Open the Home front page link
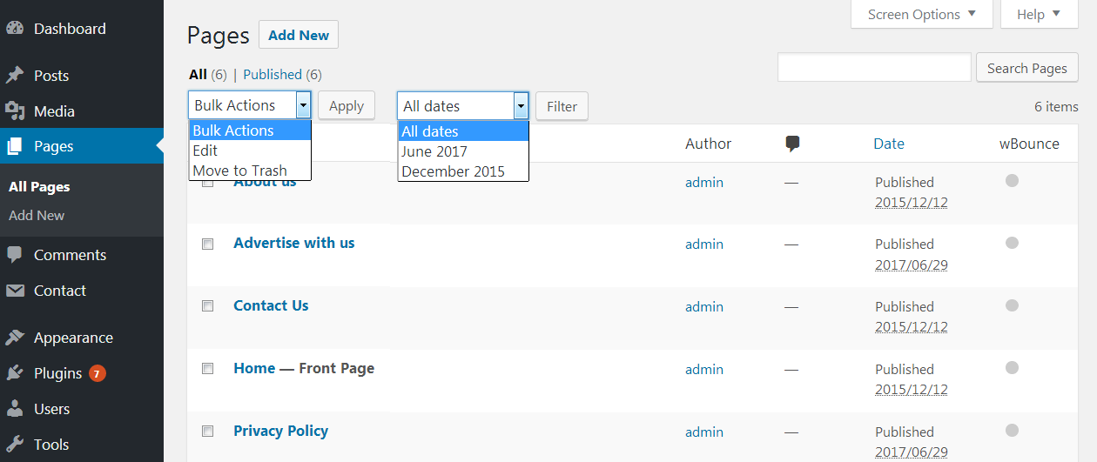This screenshot has height=462, width=1097. click(254, 368)
